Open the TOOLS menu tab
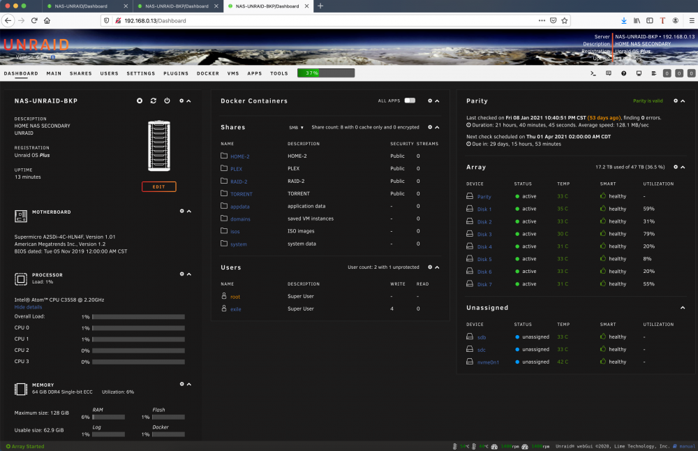Screen dimensions: 698x451 (x=279, y=73)
